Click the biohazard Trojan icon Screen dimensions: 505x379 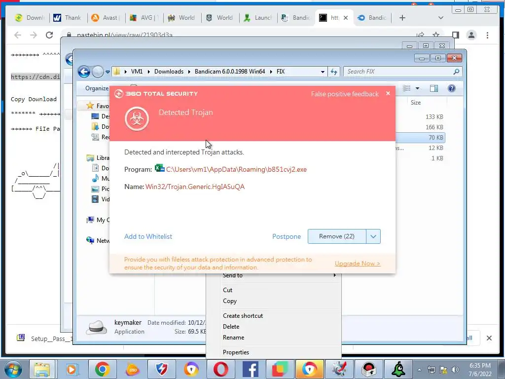tap(137, 119)
